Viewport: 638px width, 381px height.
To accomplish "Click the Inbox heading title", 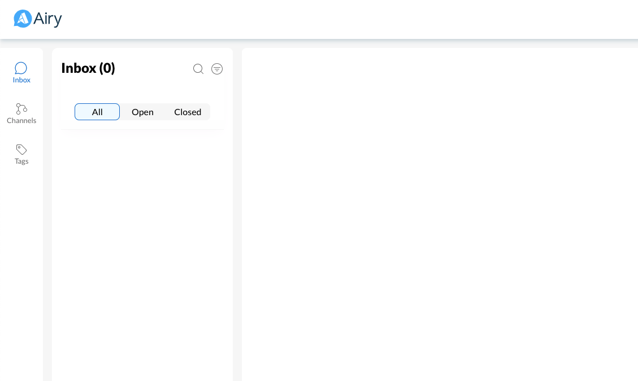I will pyautogui.click(x=79, y=68).
